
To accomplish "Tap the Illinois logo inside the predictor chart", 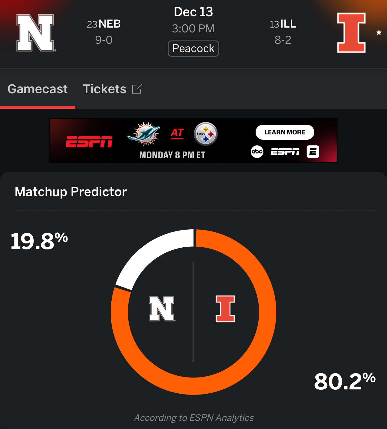I will pyautogui.click(x=225, y=309).
